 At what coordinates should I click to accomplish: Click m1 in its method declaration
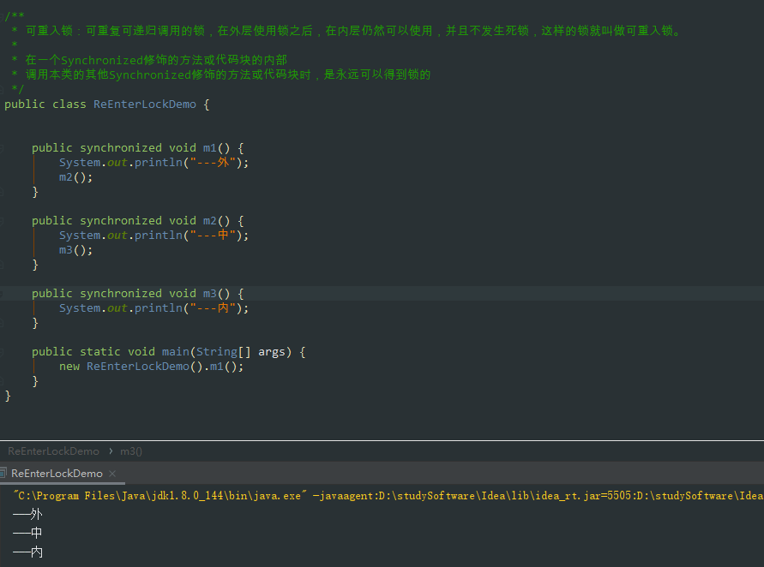pos(209,147)
